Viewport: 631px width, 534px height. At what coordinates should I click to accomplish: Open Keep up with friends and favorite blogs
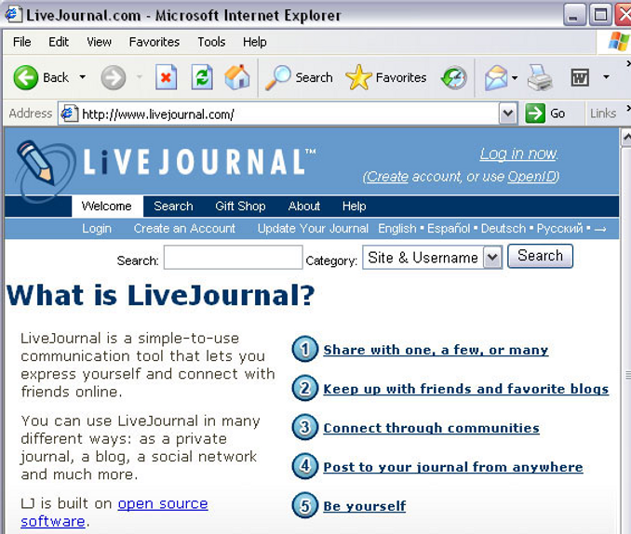[466, 389]
